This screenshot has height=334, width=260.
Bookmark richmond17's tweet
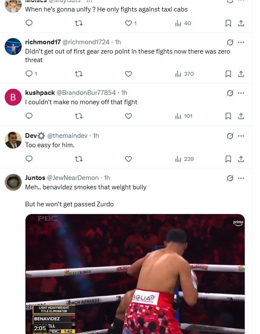pos(228,74)
